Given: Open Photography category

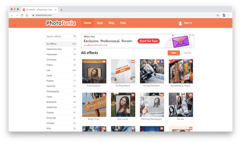Looking at the screenshot, I should [61, 91].
